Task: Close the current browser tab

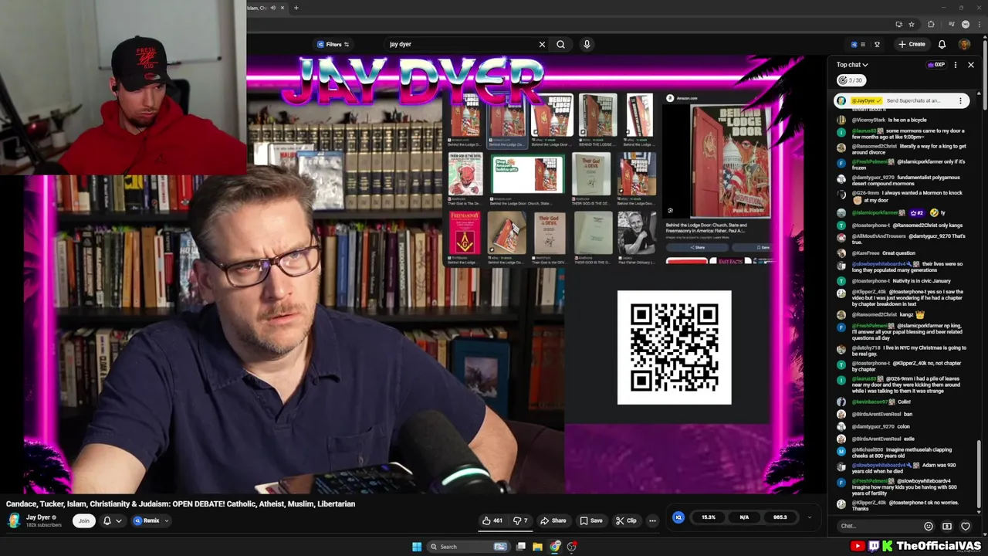Action: click(x=283, y=8)
